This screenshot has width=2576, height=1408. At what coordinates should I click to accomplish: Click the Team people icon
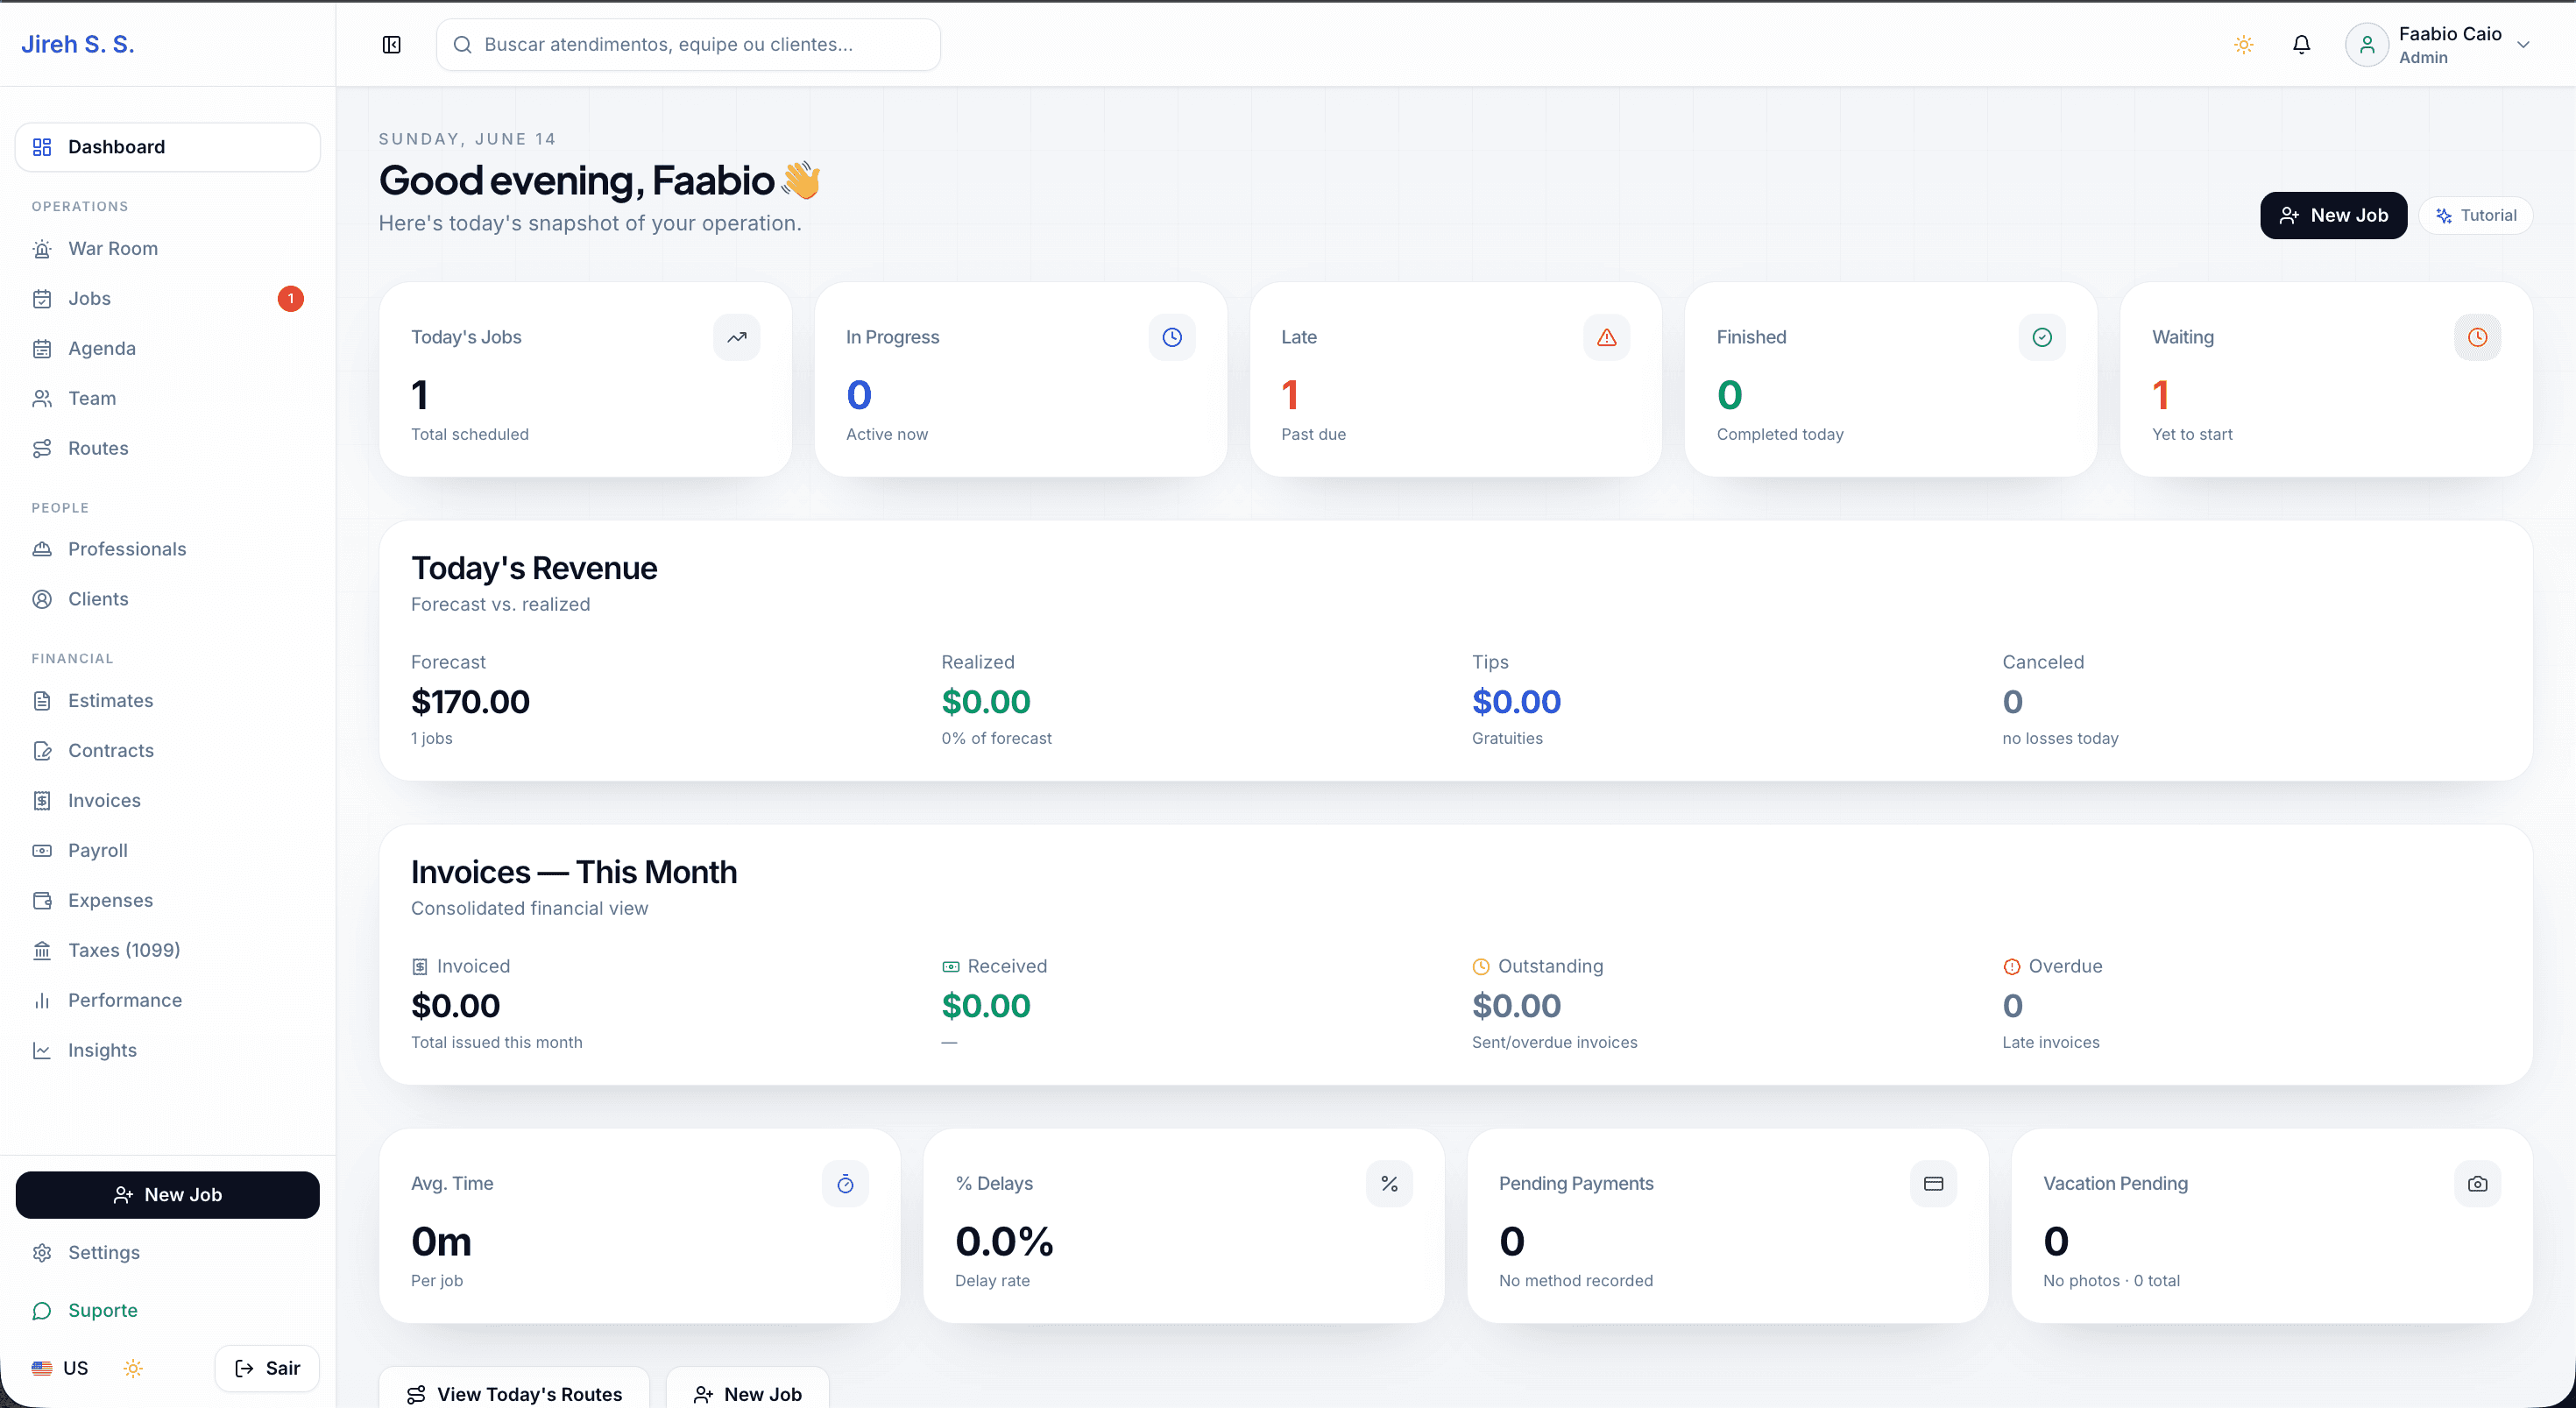pyautogui.click(x=42, y=398)
